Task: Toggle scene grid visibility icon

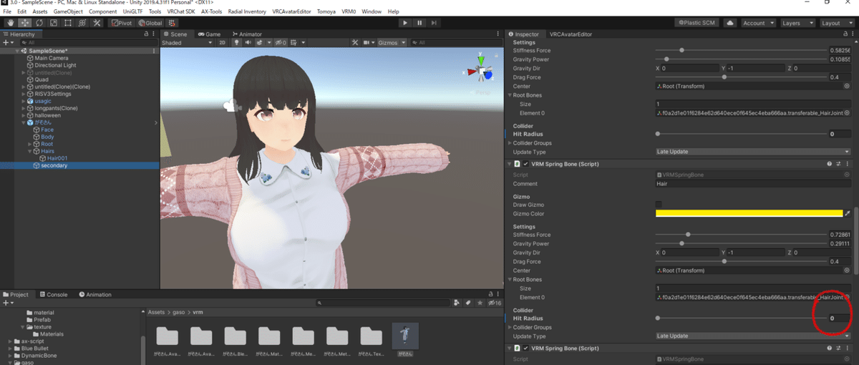Action: [295, 43]
